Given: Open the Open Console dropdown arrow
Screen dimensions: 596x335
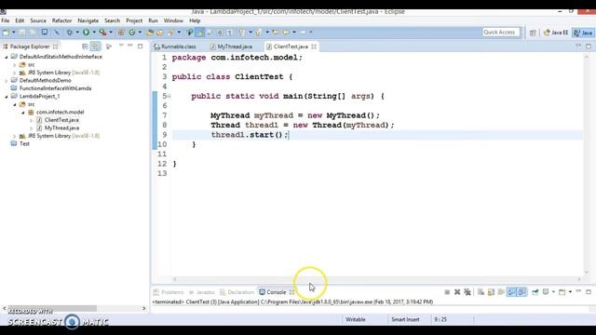Looking at the screenshot, I should coord(570,291).
